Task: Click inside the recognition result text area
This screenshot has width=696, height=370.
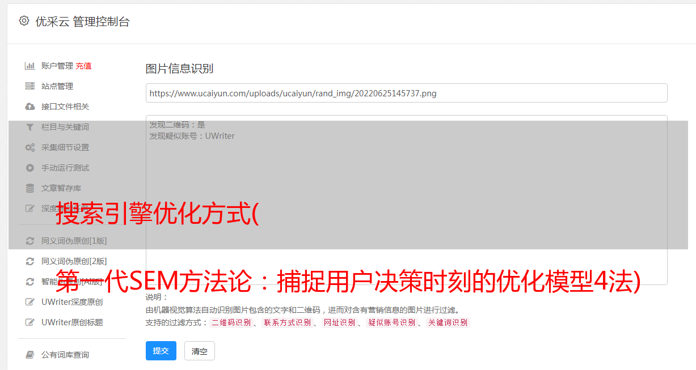Action: coord(406,200)
